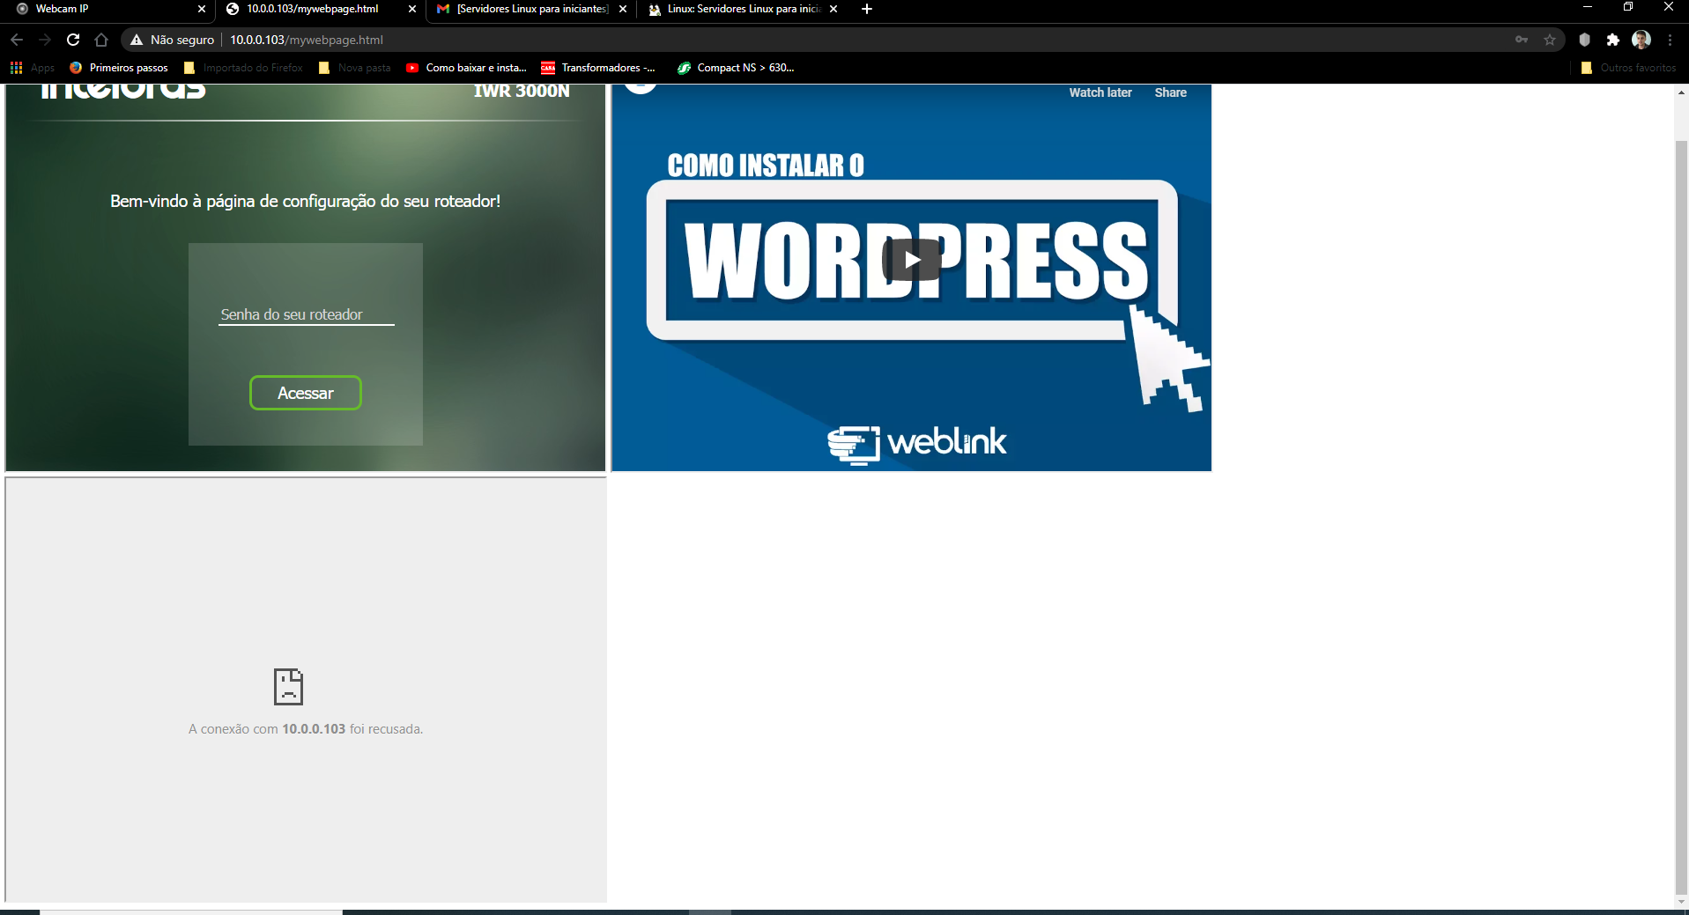
Task: Click the key password manager icon
Action: [1522, 40]
